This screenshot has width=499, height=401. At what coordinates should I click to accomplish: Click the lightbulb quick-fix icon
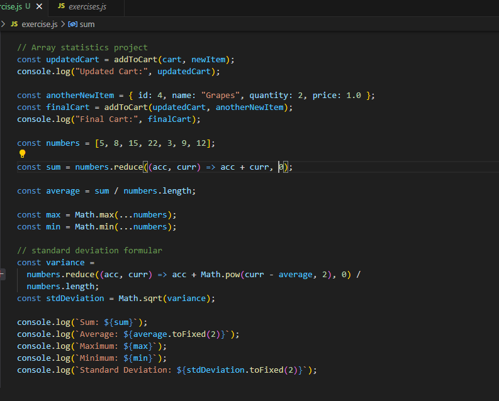pos(22,154)
